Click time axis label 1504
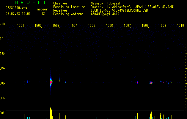The height and width of the screenshot is (119, 187). point(74,25)
